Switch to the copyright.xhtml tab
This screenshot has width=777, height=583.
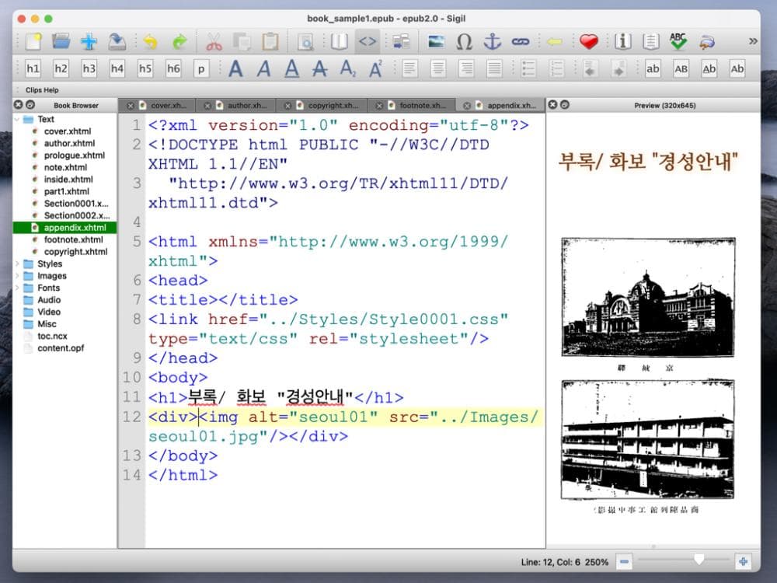pyautogui.click(x=322, y=106)
